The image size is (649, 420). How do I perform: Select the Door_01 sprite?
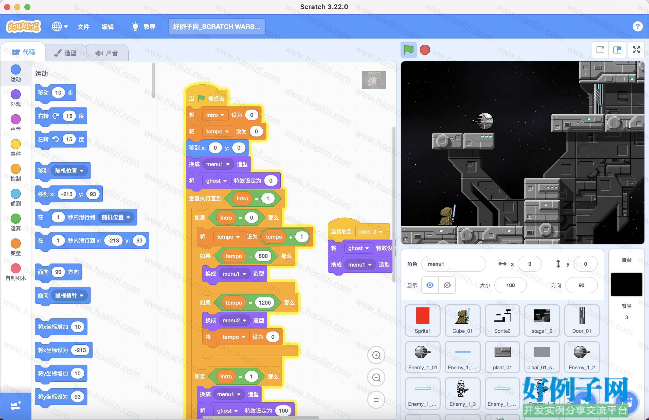(582, 321)
